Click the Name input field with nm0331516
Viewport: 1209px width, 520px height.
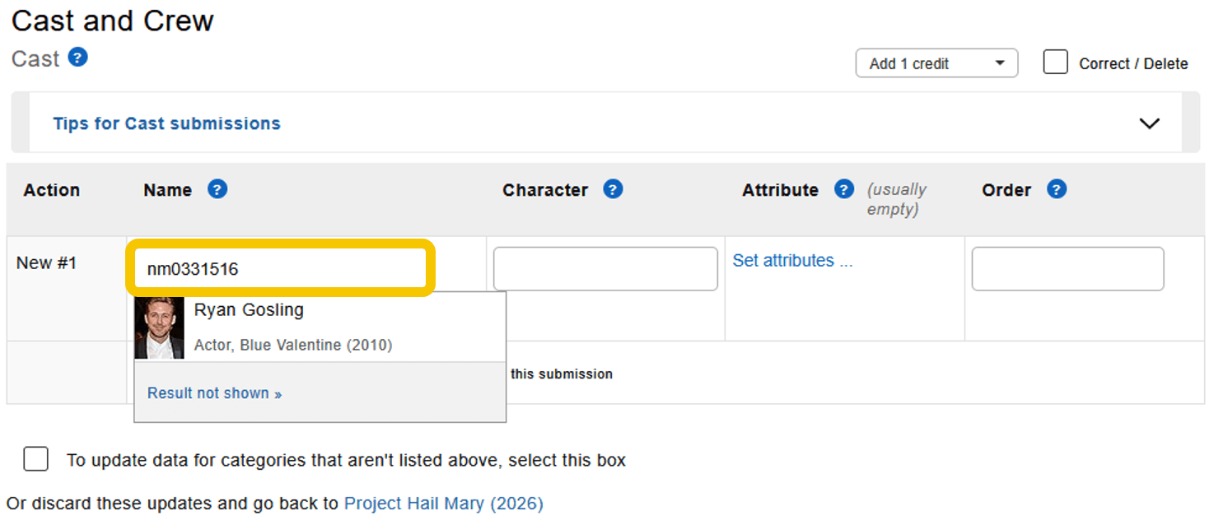click(x=280, y=268)
